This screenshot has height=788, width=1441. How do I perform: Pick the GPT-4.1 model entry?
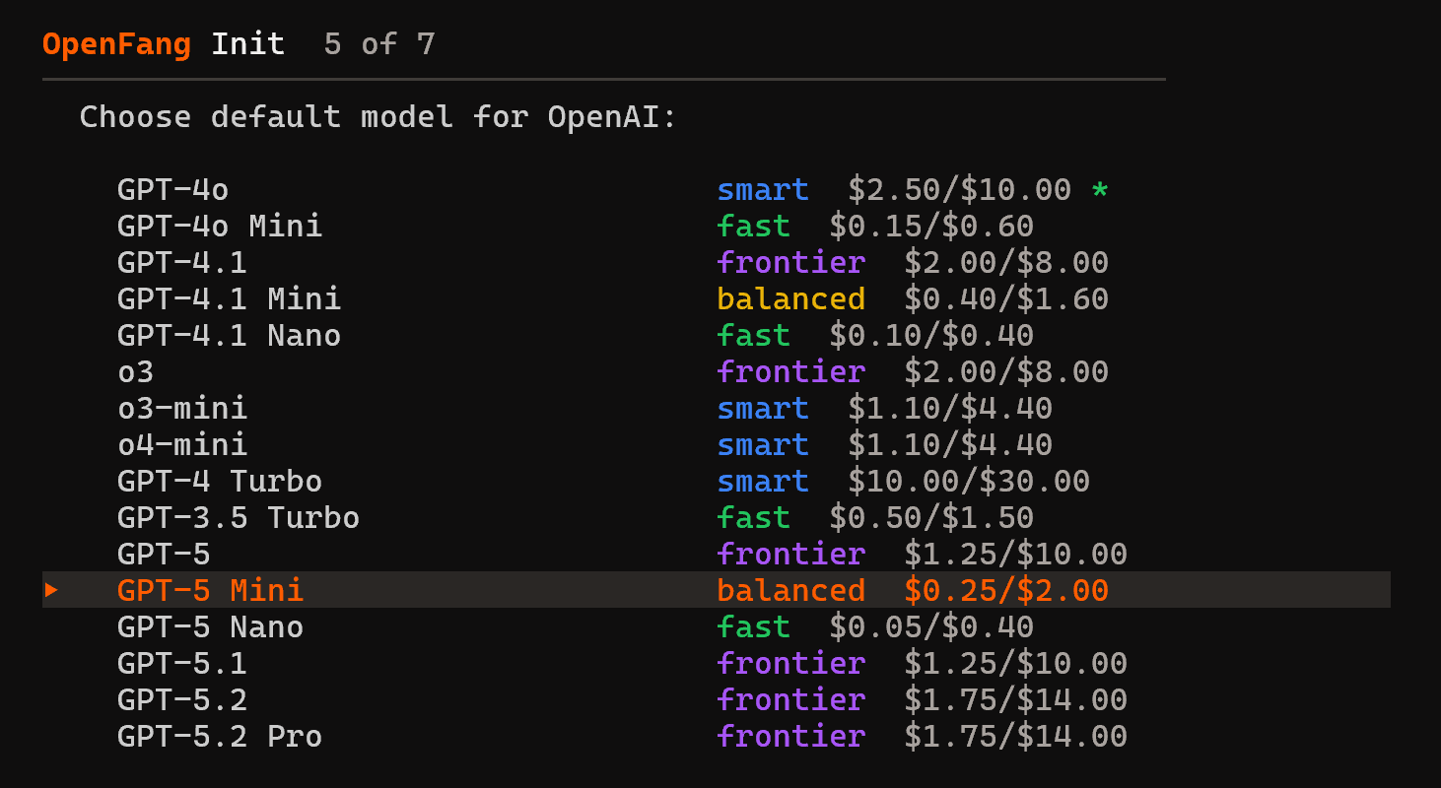(181, 262)
